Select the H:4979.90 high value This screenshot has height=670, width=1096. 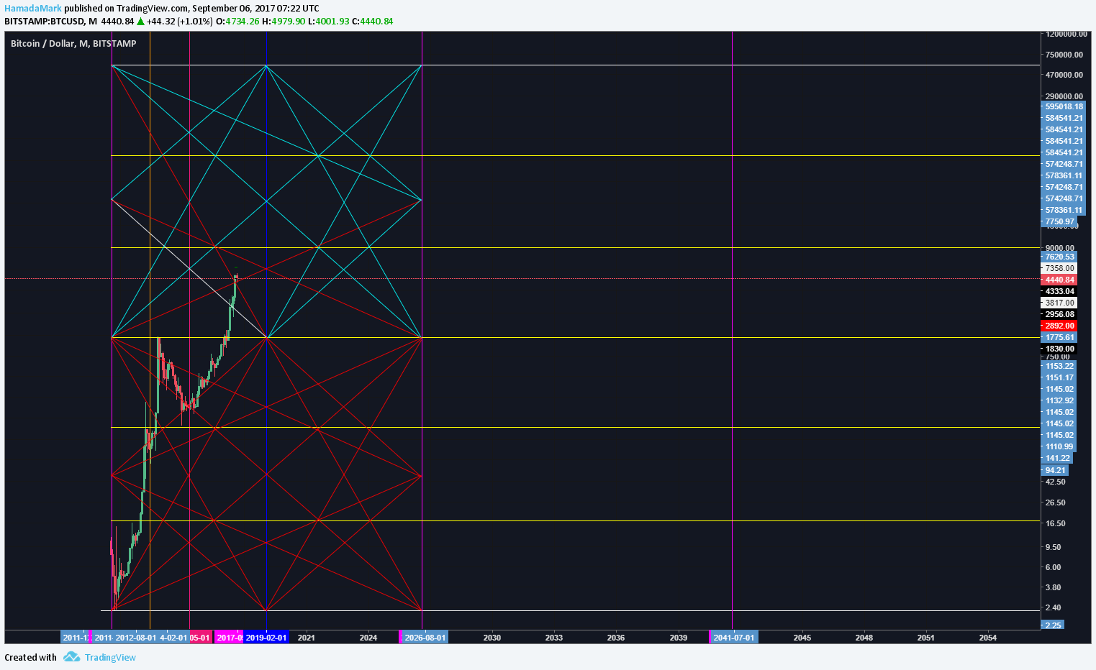coord(284,21)
